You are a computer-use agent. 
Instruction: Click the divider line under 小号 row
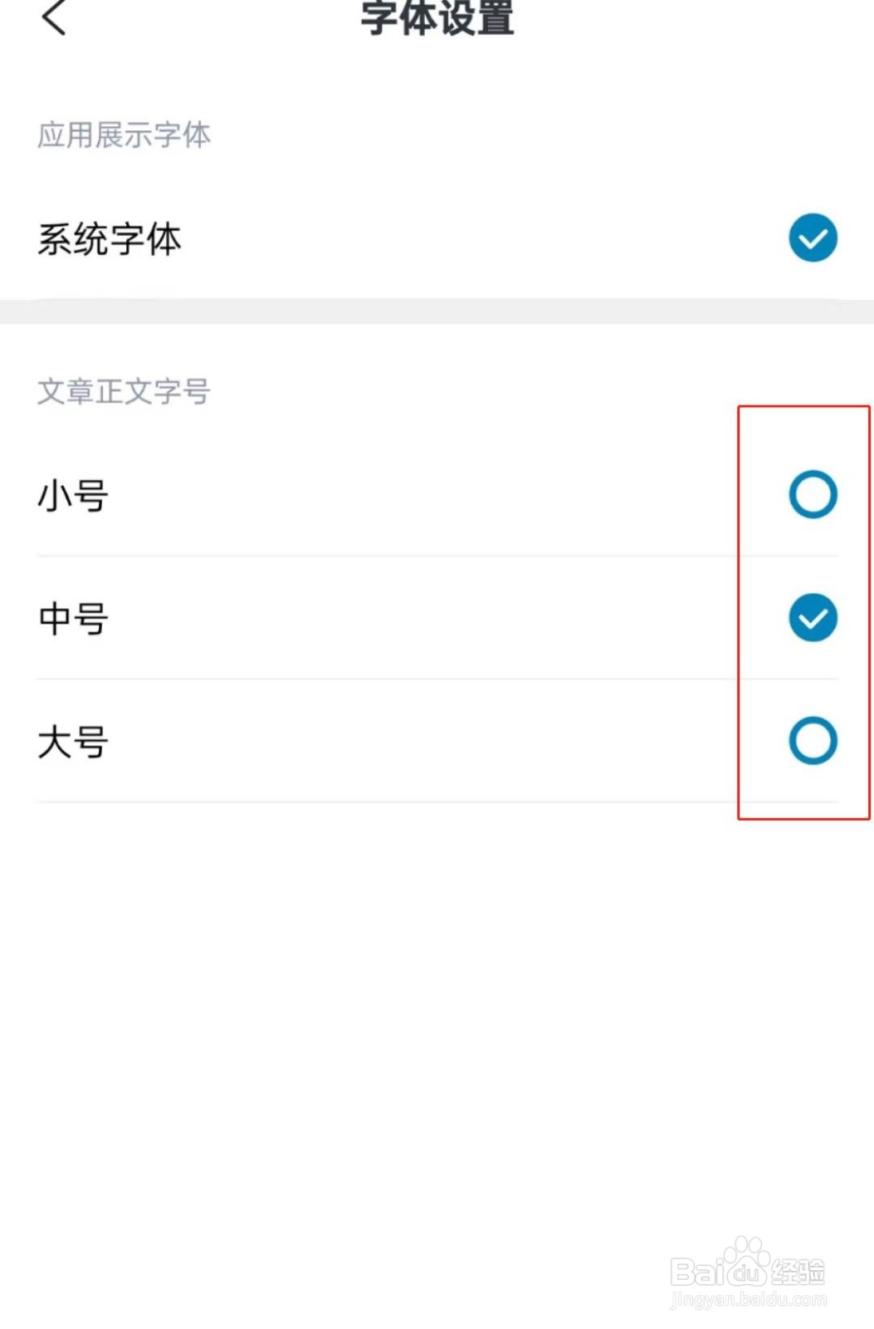pos(437,556)
